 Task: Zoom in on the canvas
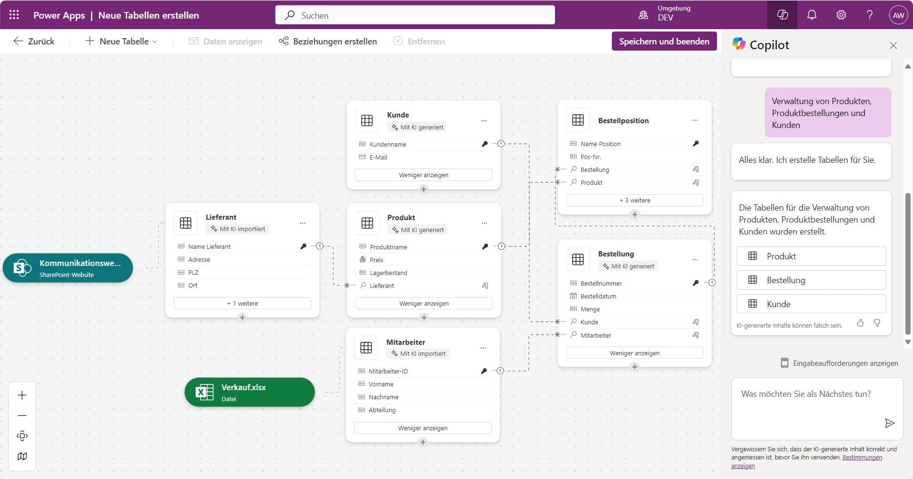click(22, 395)
